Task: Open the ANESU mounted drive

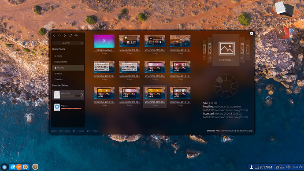Action: [68, 107]
